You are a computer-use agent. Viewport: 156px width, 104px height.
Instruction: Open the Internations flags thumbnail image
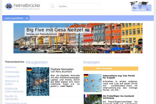[x=93, y=83]
